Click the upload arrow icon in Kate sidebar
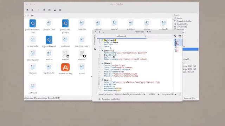The width and height of the screenshot is (225, 126). click(x=95, y=49)
